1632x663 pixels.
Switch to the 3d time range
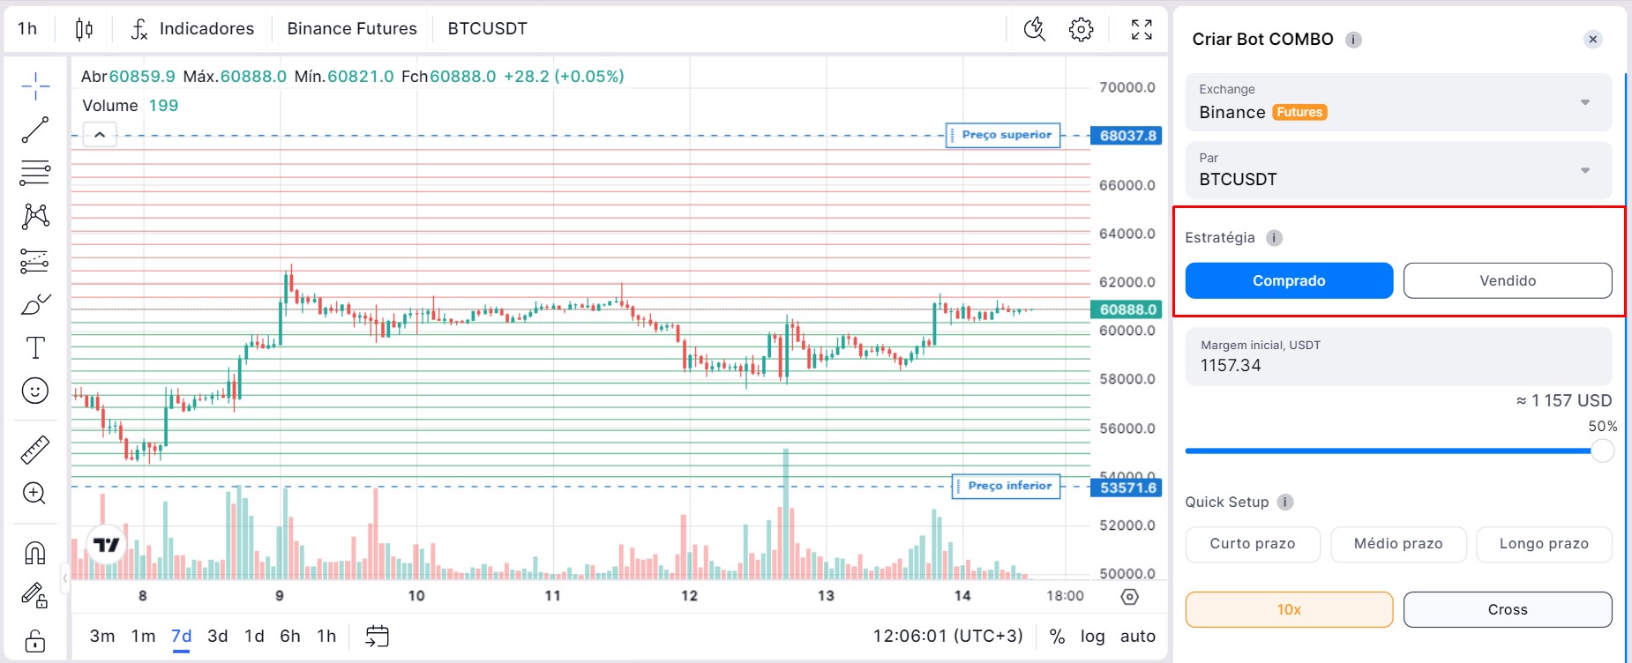pyautogui.click(x=218, y=636)
